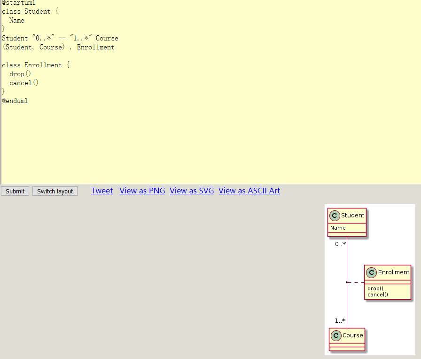Open View as SVG link
Screen dimensions: 421x359
click(x=192, y=191)
